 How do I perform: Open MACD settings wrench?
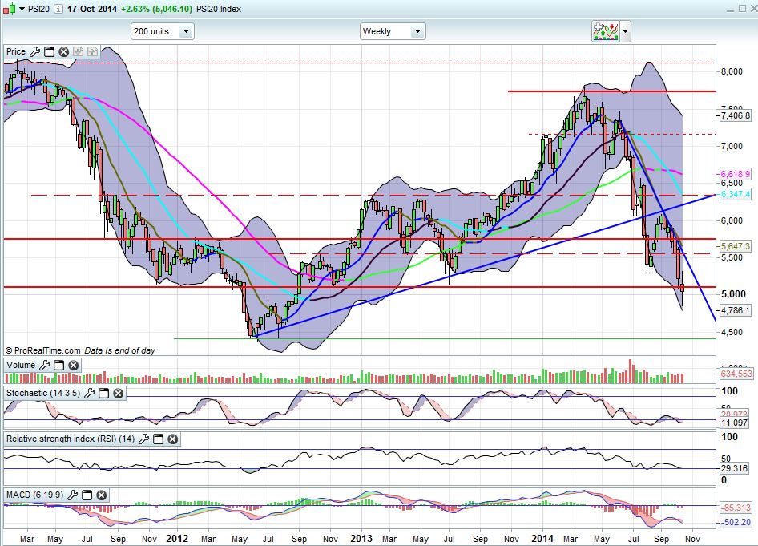[72, 495]
